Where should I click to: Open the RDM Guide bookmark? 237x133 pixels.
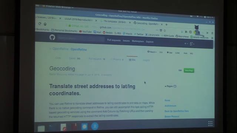(x=168, y=36)
